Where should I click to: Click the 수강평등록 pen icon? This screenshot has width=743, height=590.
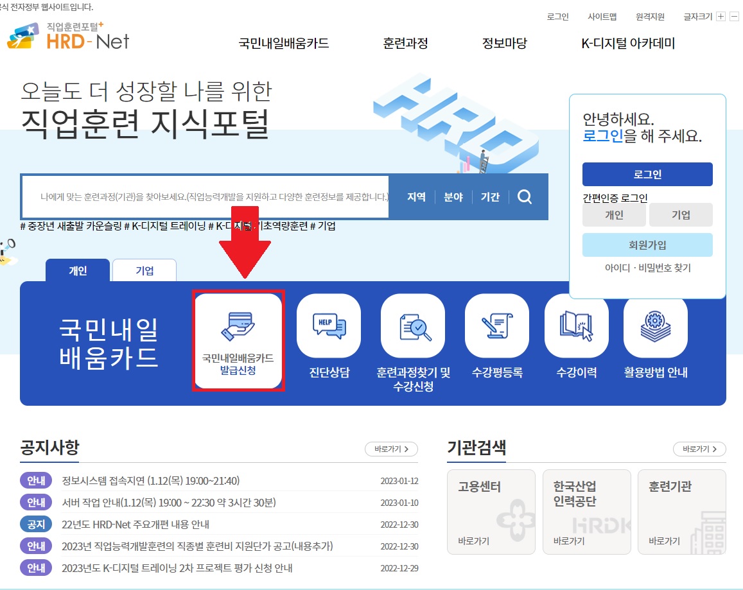496,326
